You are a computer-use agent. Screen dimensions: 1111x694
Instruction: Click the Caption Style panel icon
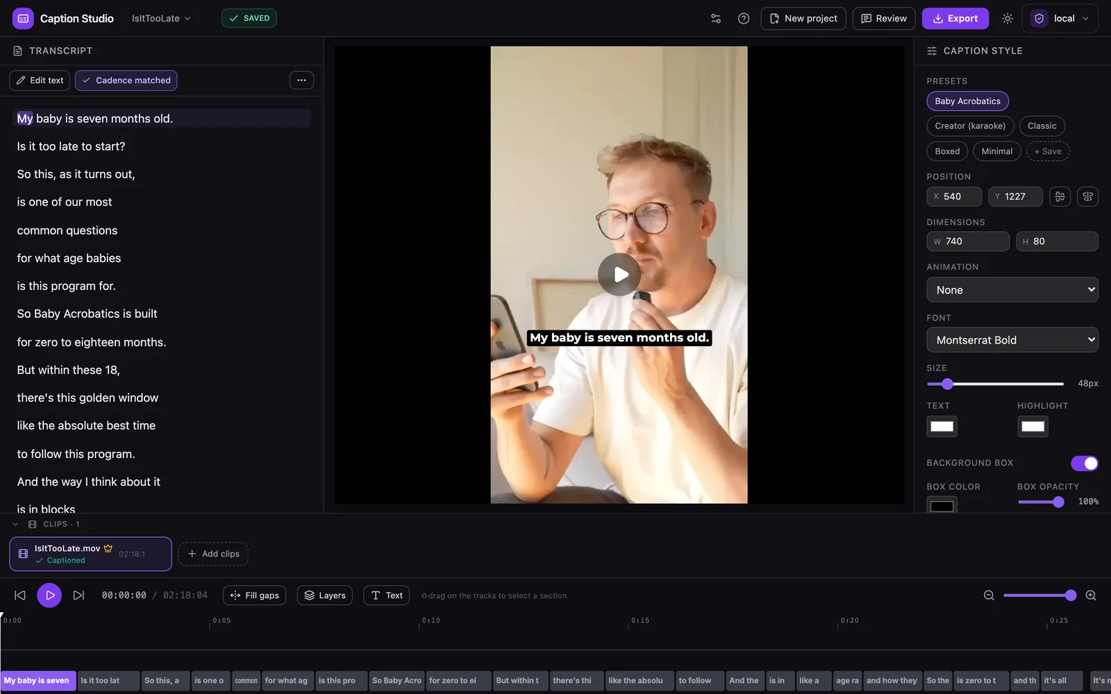tap(932, 51)
